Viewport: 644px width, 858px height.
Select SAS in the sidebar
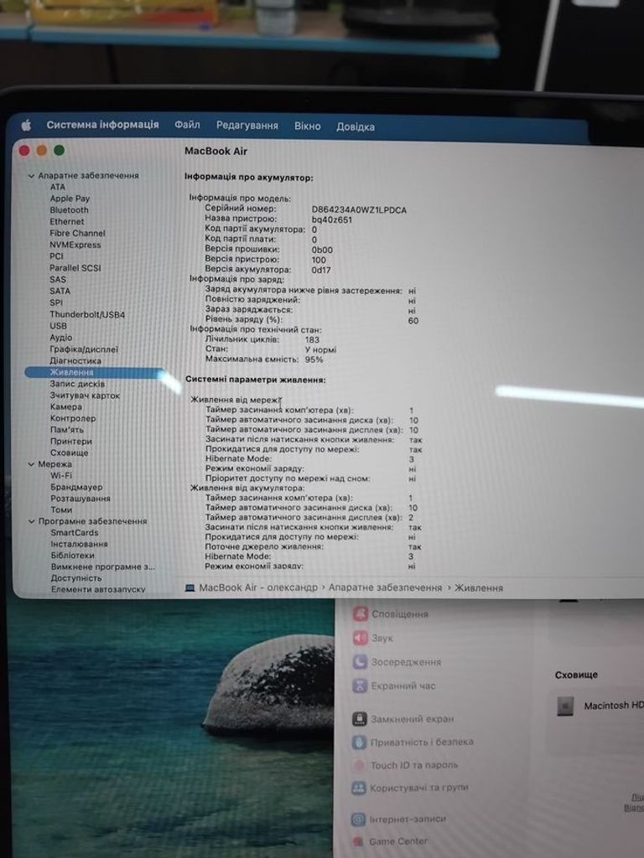tap(58, 279)
